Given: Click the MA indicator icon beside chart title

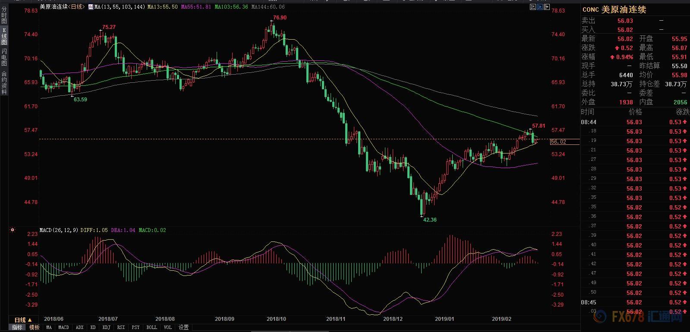Looking at the screenshot, I should click(x=90, y=7).
